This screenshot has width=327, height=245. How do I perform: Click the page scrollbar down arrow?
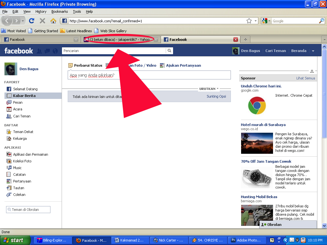tap(324, 226)
